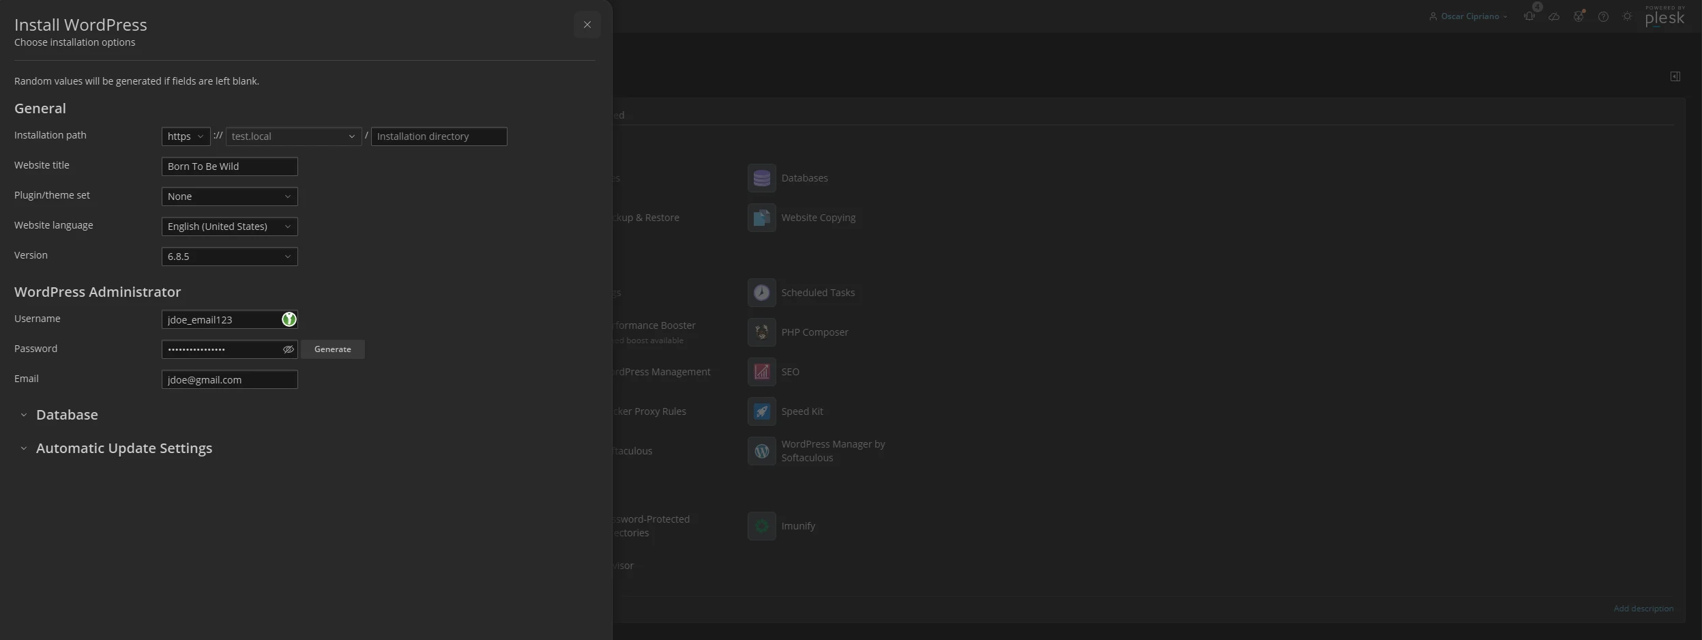Viewport: 1702px width, 640px height.
Task: Toggle light theme sun icon
Action: (1628, 16)
